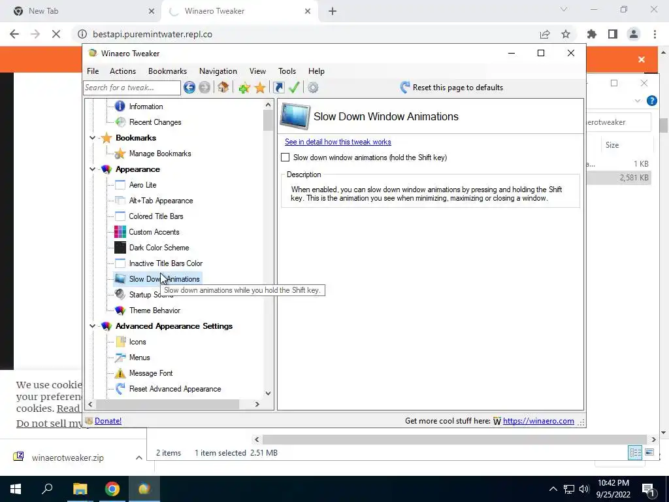669x502 pixels.
Task: Open the Windows Start menu
Action: coord(16,489)
